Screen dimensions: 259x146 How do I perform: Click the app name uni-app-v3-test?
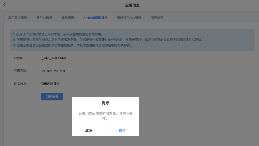coord(53,71)
